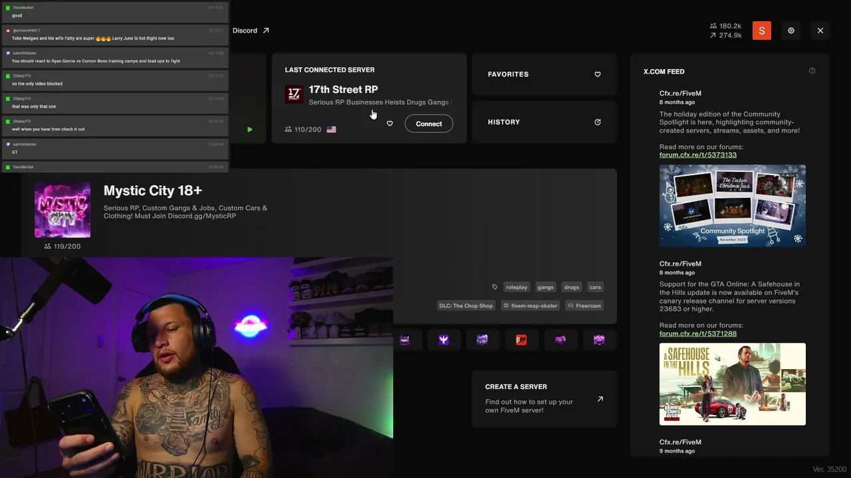851x478 pixels.
Task: Click the Ver. 35200 version label
Action: [829, 469]
